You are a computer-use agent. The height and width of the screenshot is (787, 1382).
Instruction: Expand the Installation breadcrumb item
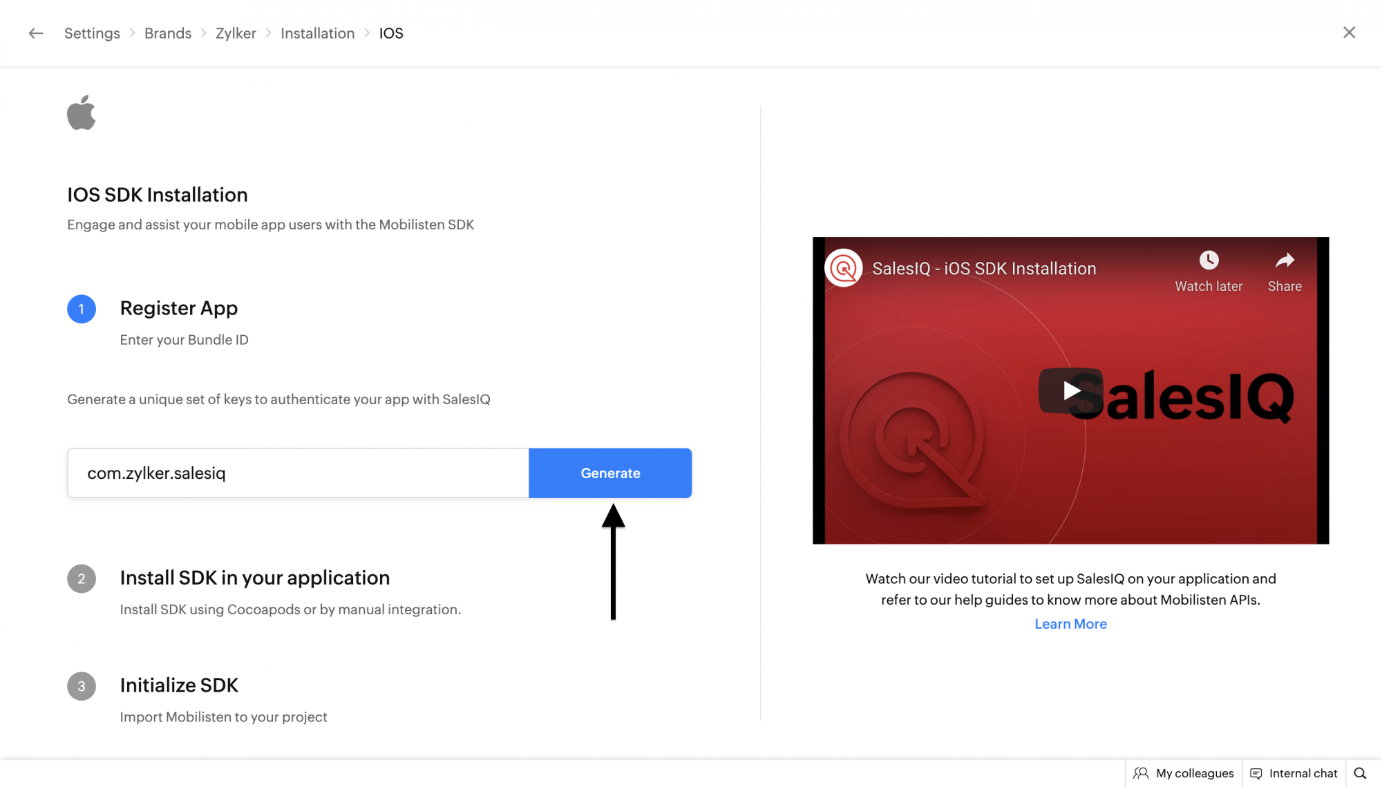317,33
